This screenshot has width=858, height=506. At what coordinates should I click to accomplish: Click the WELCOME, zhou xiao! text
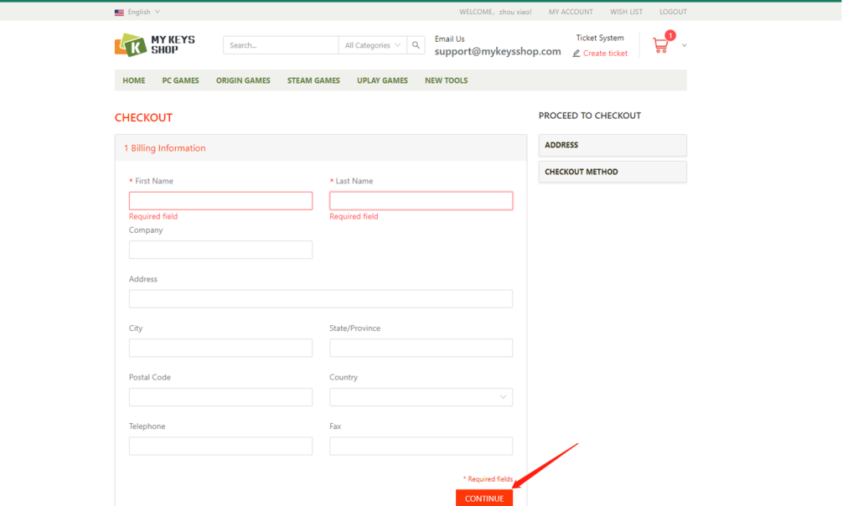tap(495, 12)
